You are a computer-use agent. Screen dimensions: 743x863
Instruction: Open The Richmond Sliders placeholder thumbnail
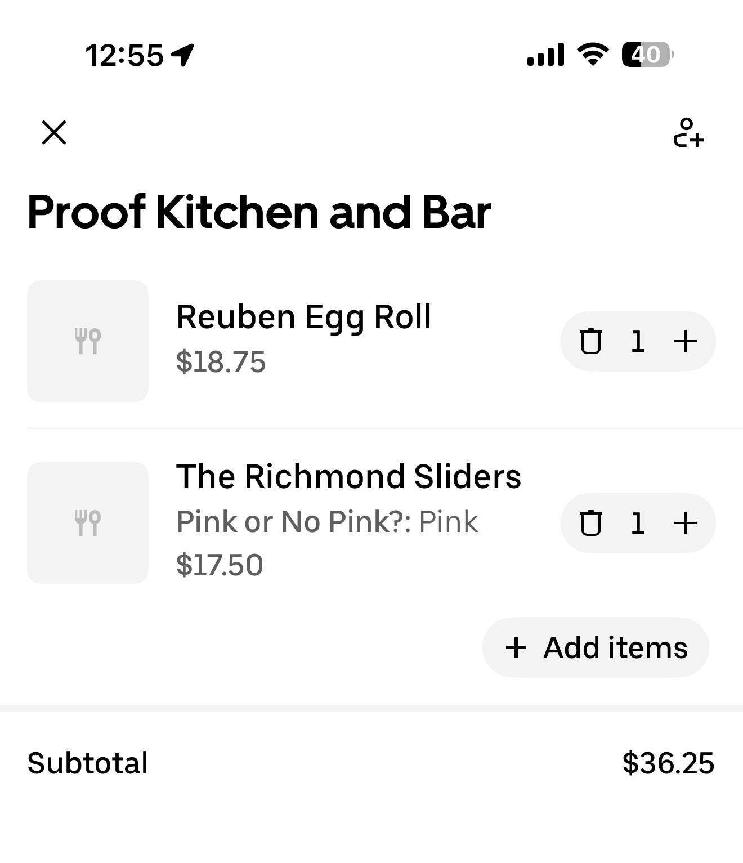(x=88, y=523)
